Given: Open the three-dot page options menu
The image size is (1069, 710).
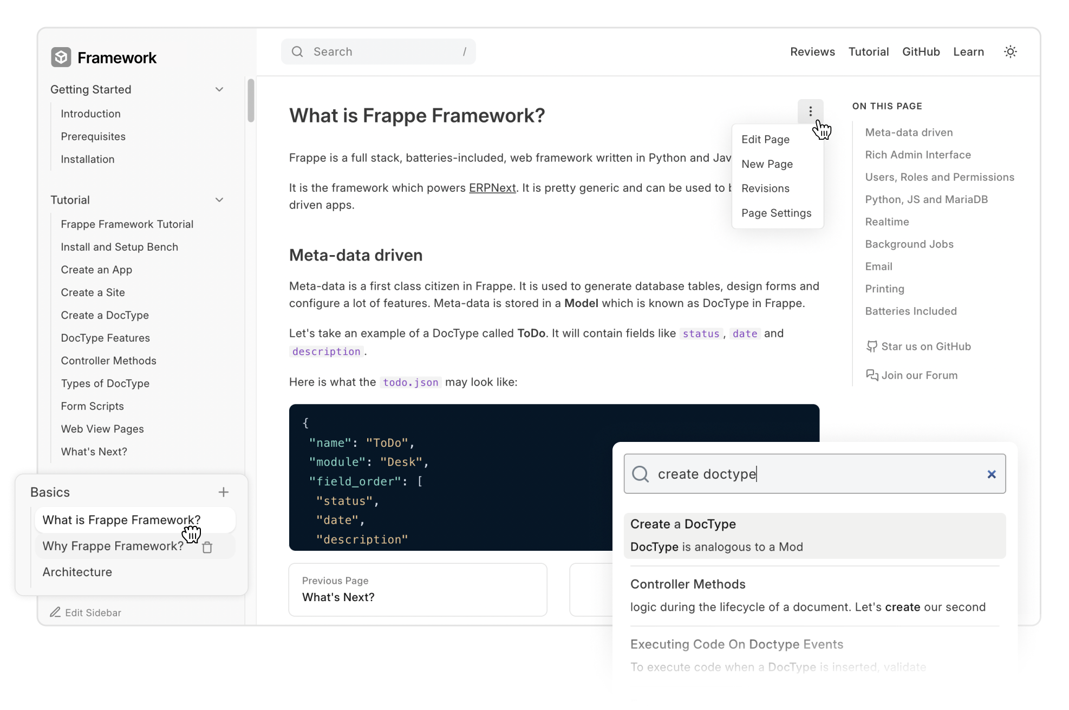Looking at the screenshot, I should 810,112.
